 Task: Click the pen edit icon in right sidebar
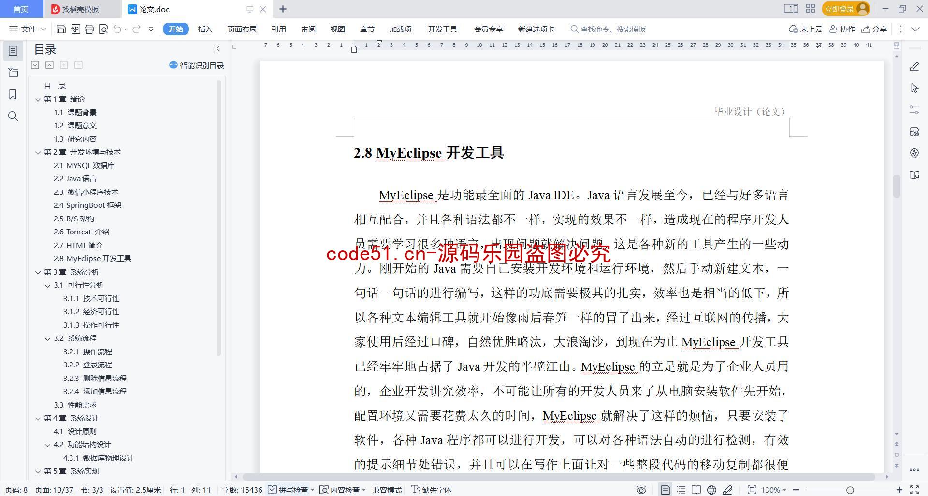[x=914, y=67]
